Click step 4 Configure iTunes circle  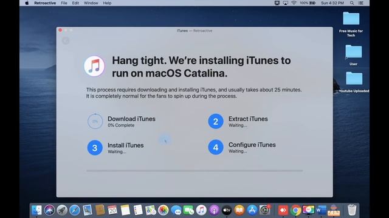coord(216,147)
